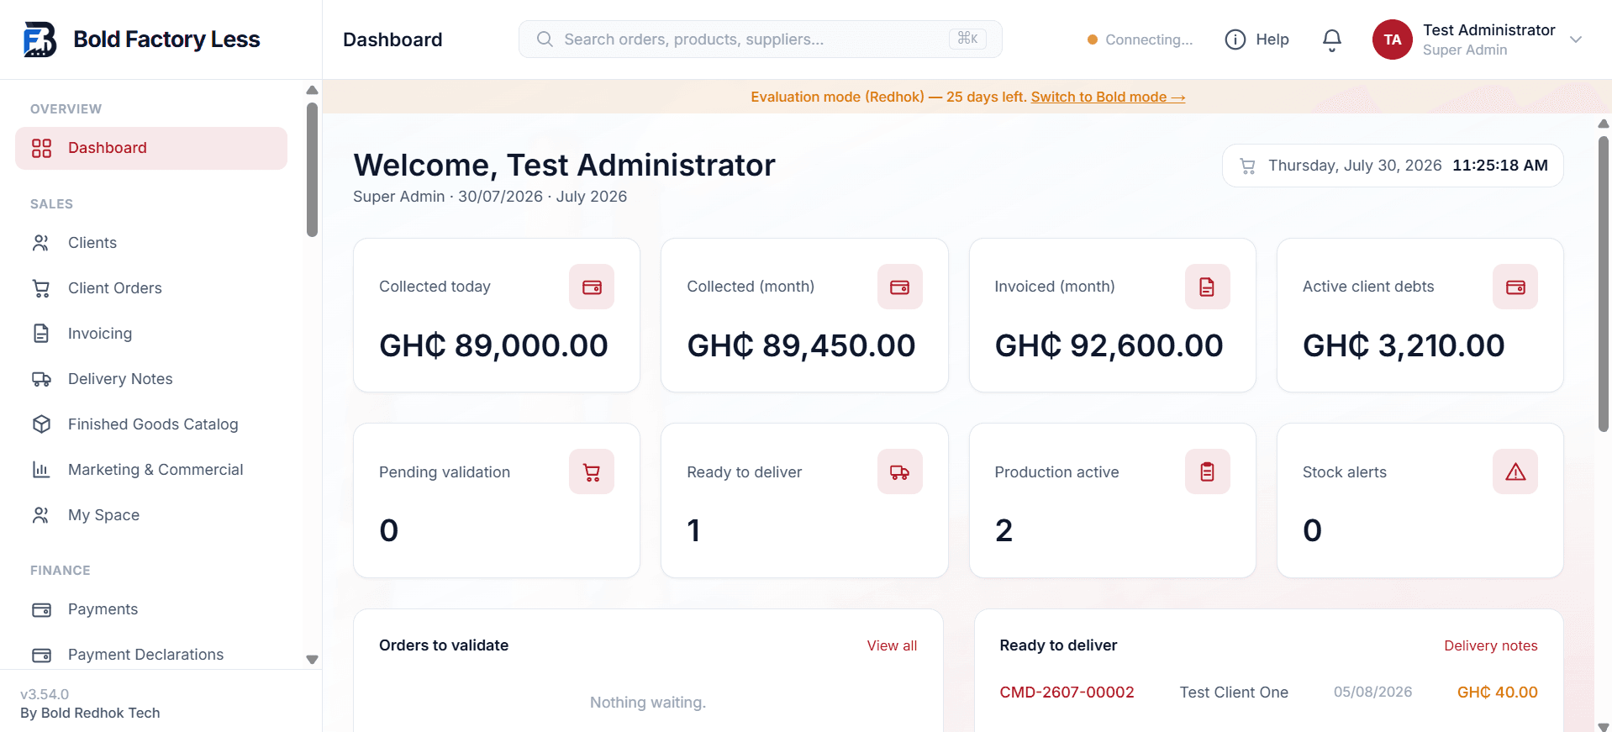The image size is (1612, 732).
Task: Click the Clients people icon
Action: coord(41,243)
